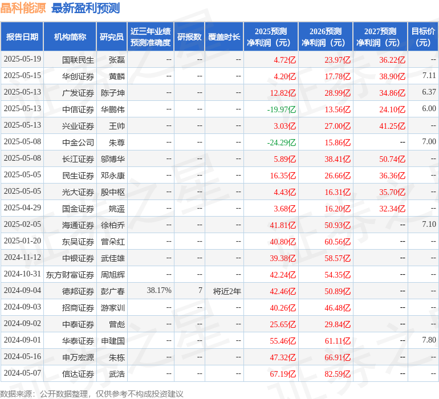Screen dimensions: 439x399
Task: Select the 东方财富证券 institution cell
Action: click(x=70, y=275)
